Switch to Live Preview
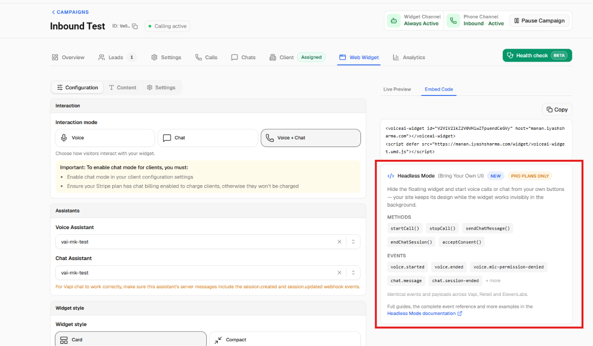The height and width of the screenshot is (346, 593). click(x=397, y=89)
